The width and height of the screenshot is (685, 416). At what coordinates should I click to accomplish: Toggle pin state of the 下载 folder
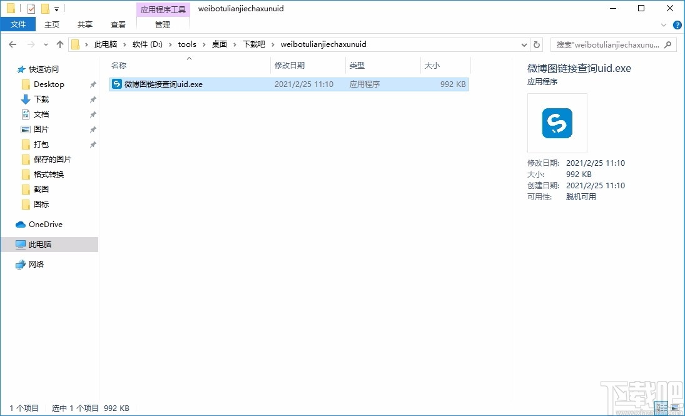pyautogui.click(x=92, y=99)
